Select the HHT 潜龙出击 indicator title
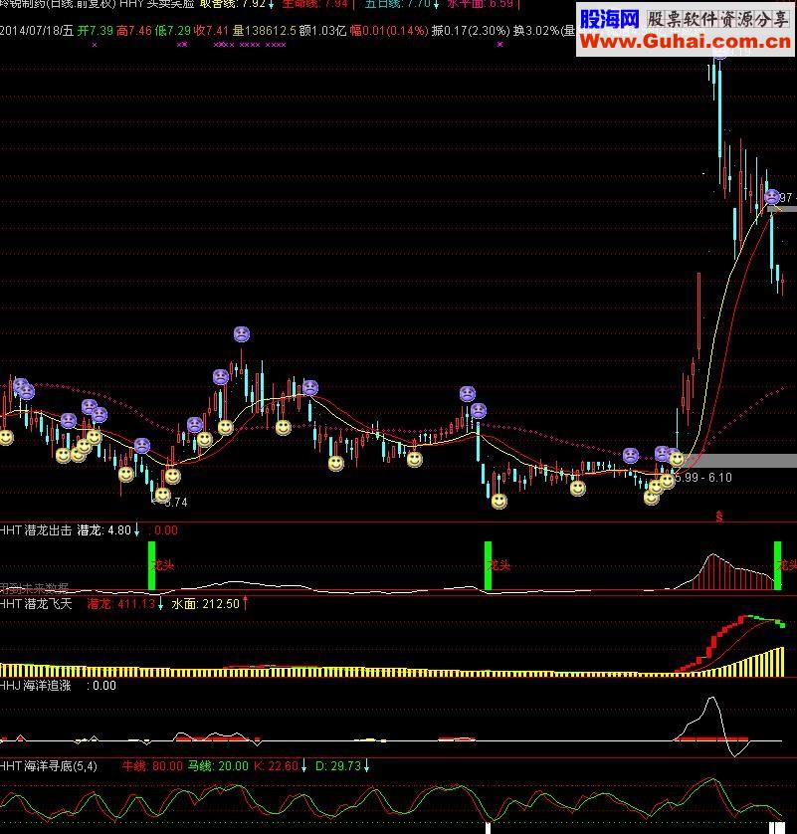This screenshot has width=797, height=834. pos(36,530)
